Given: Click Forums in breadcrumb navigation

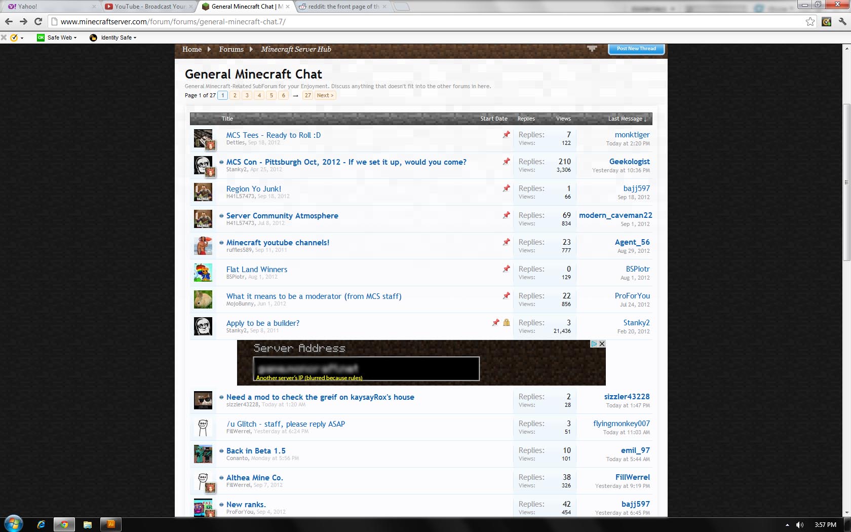Looking at the screenshot, I should click(x=231, y=49).
